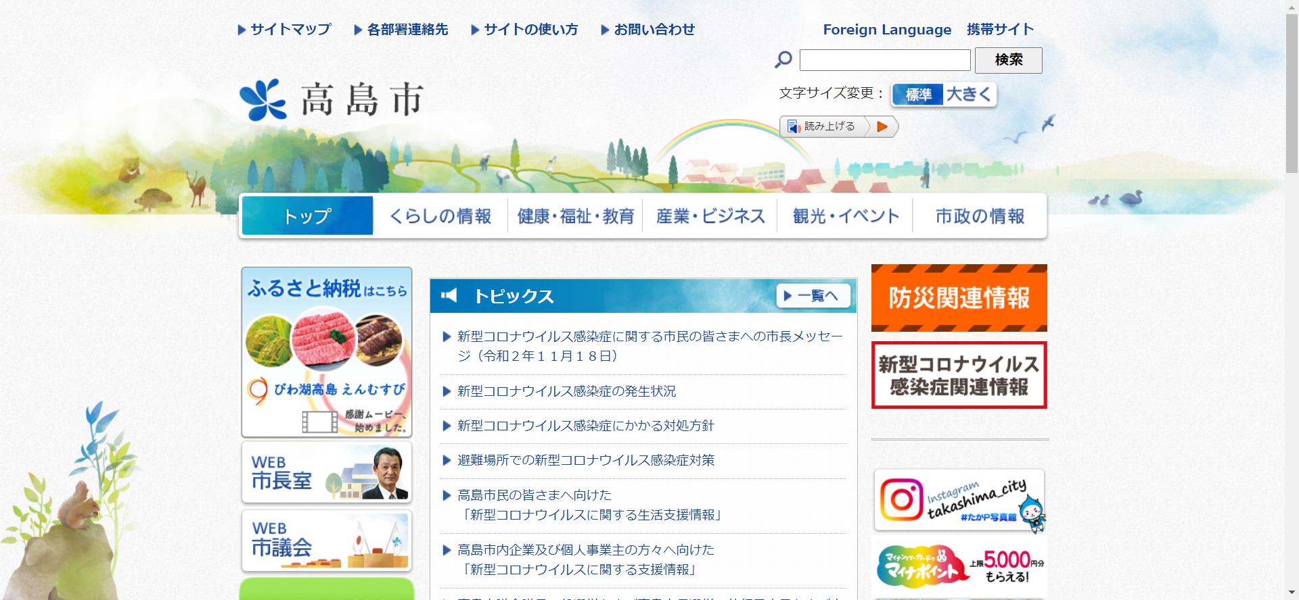Switch text size to 大きく
The width and height of the screenshot is (1299, 600).
pos(969,95)
